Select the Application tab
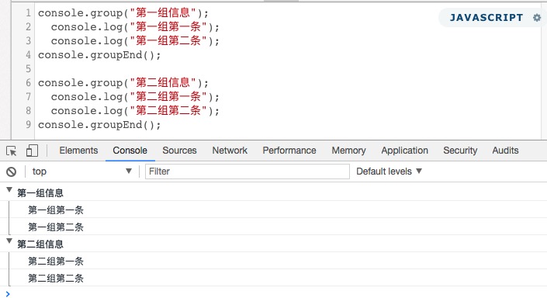 click(x=404, y=151)
